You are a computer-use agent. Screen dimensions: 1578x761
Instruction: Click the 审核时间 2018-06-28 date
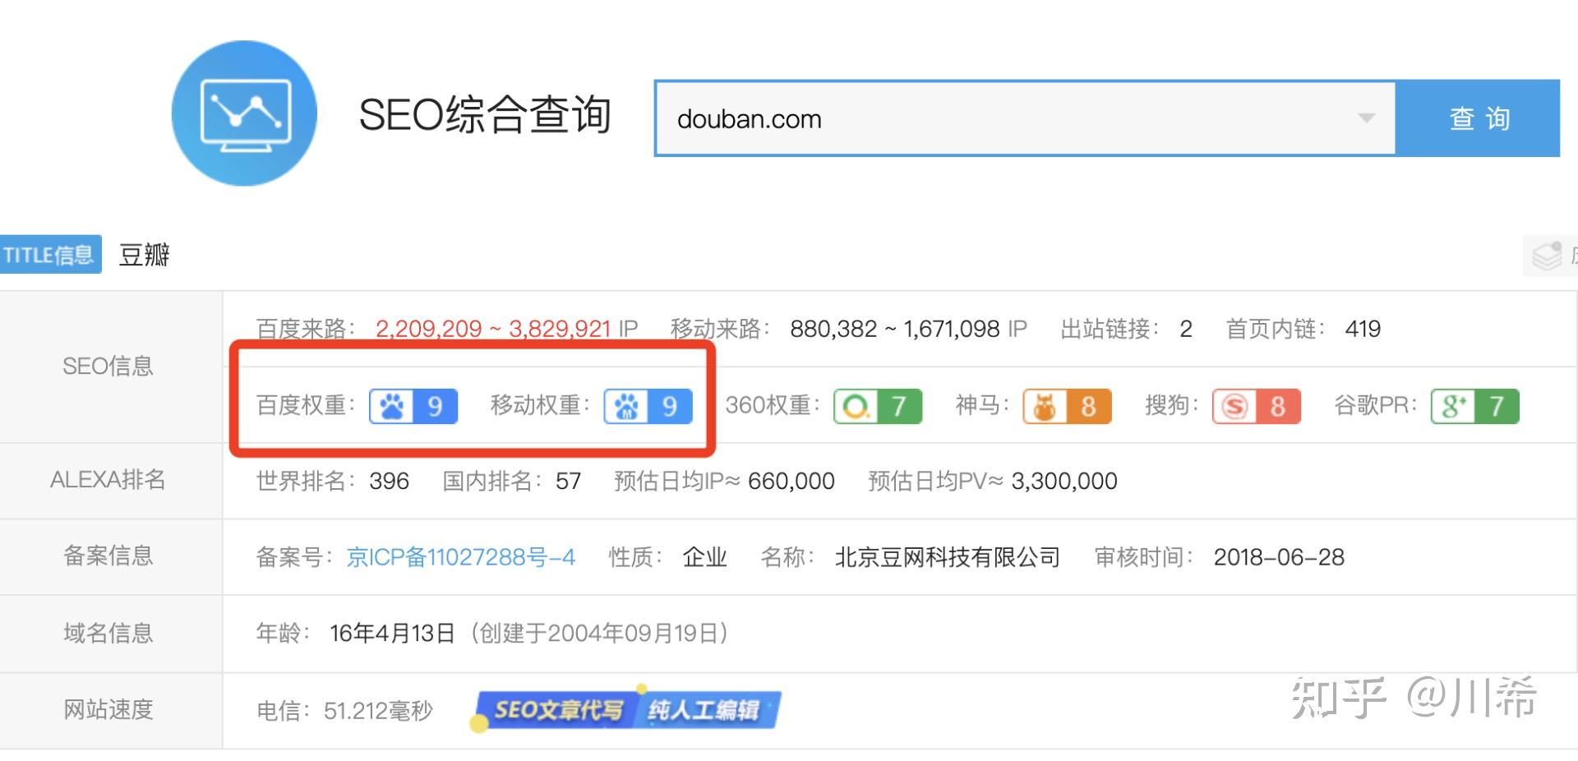tap(1279, 557)
